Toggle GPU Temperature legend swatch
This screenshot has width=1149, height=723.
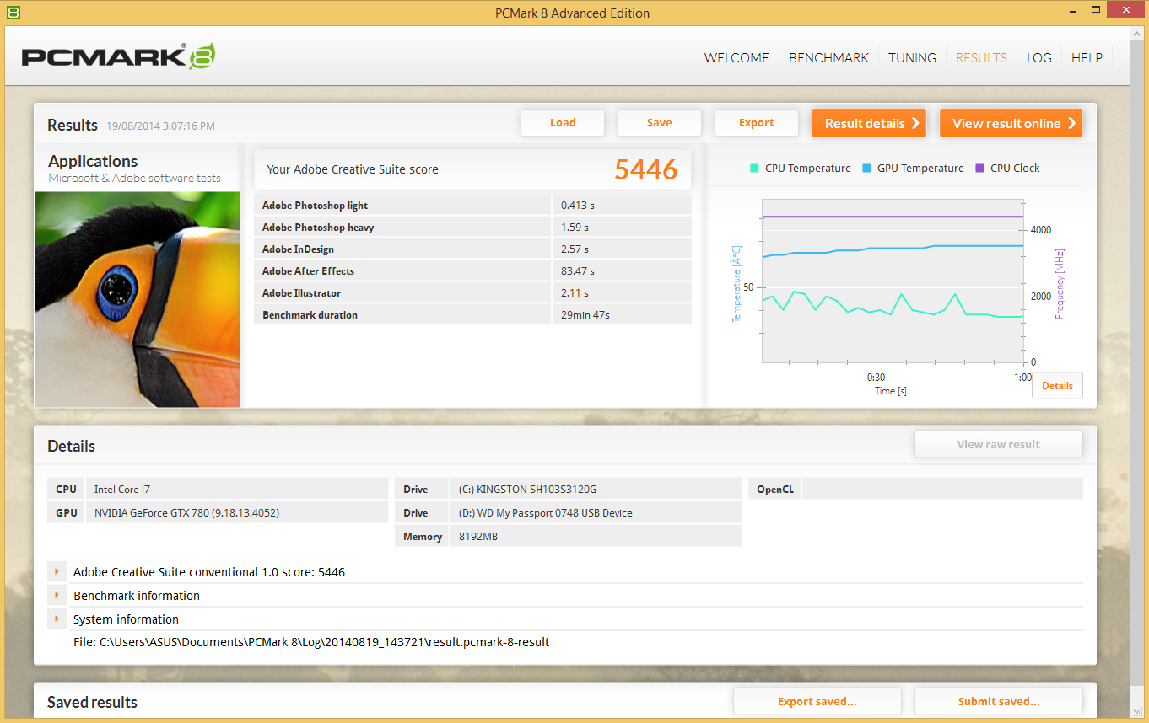[866, 169]
